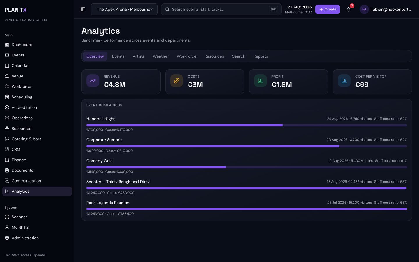Open Accreditation in the sidebar
This screenshot has width=419, height=262.
[37, 107]
